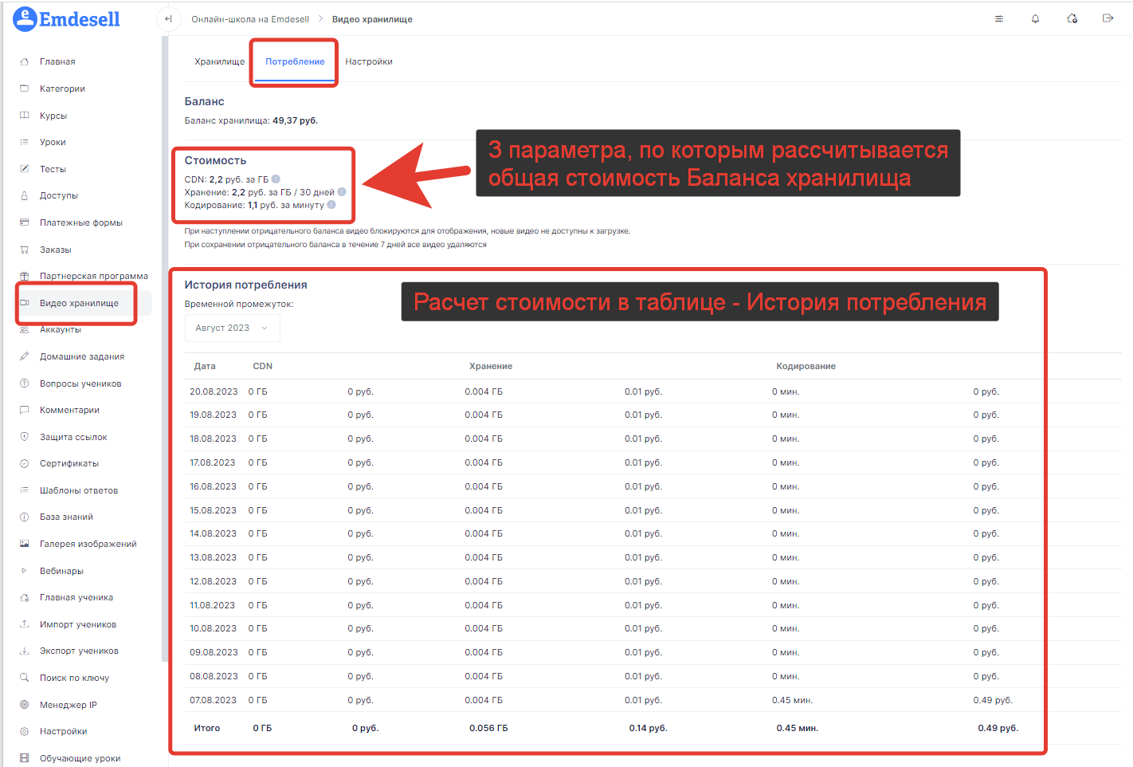This screenshot has height=767, width=1133.
Task: Open Шаблоны ответов in the sidebar
Action: [79, 490]
